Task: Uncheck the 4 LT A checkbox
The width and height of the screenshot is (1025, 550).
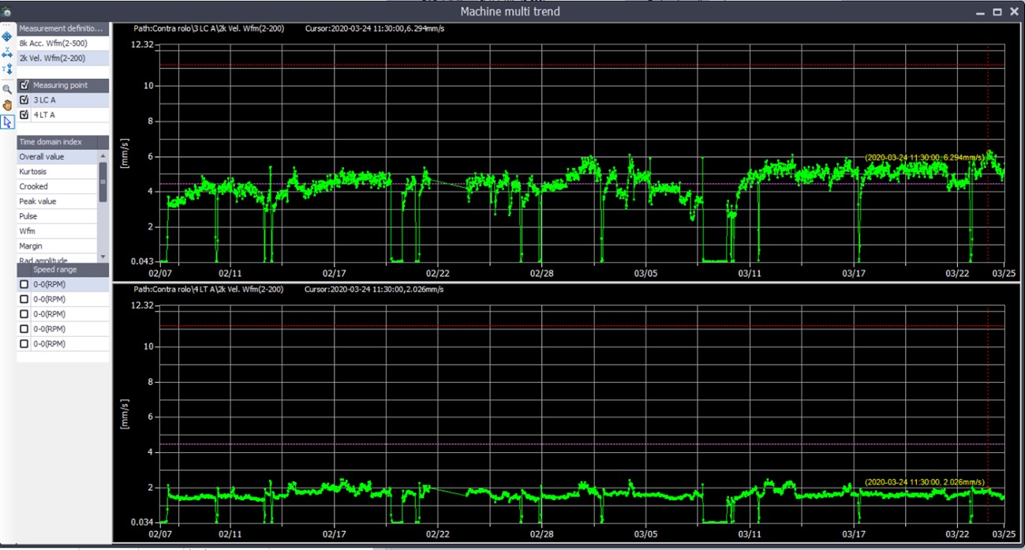Action: click(24, 115)
